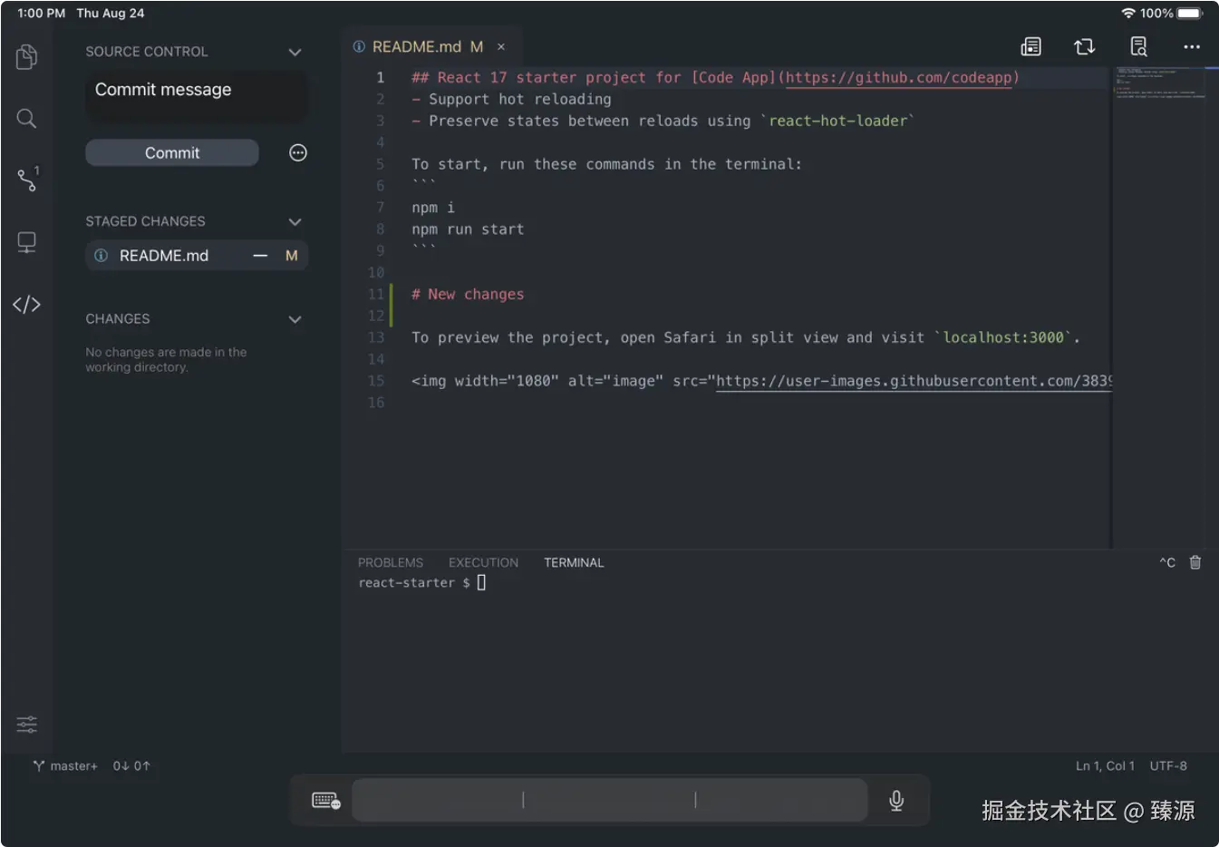The height and width of the screenshot is (847, 1219).
Task: Switch to the Terminal panel tab
Action: click(x=574, y=562)
